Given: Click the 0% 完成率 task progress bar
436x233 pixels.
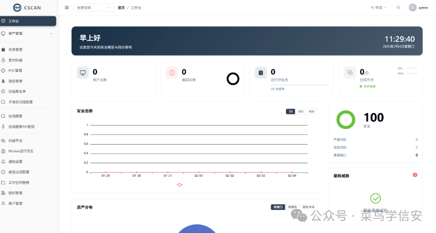Looking at the screenshot, I should click(300, 85).
